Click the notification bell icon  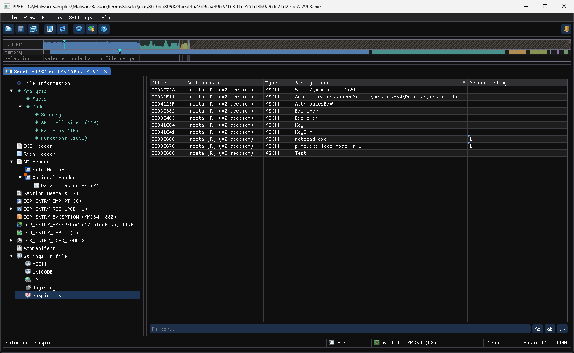click(566, 29)
